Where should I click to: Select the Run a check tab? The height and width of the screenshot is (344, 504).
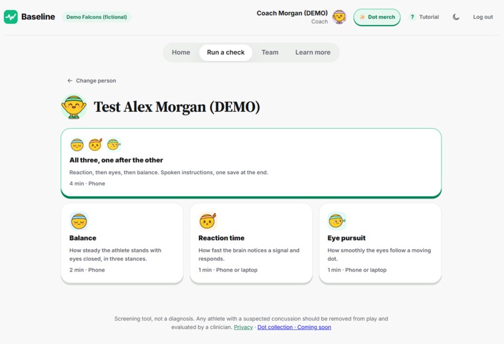226,52
